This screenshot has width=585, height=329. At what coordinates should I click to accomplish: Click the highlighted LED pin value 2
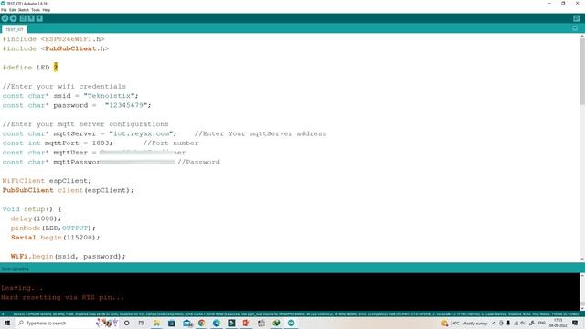[56, 67]
